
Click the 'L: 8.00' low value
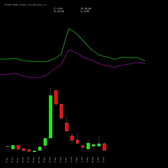(x=85, y=11)
